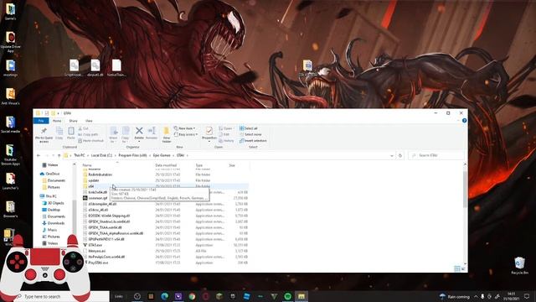Viewport: 536px width, 302px height.
Task: Click Program Files (x86) breadcrumb
Action: pos(132,155)
